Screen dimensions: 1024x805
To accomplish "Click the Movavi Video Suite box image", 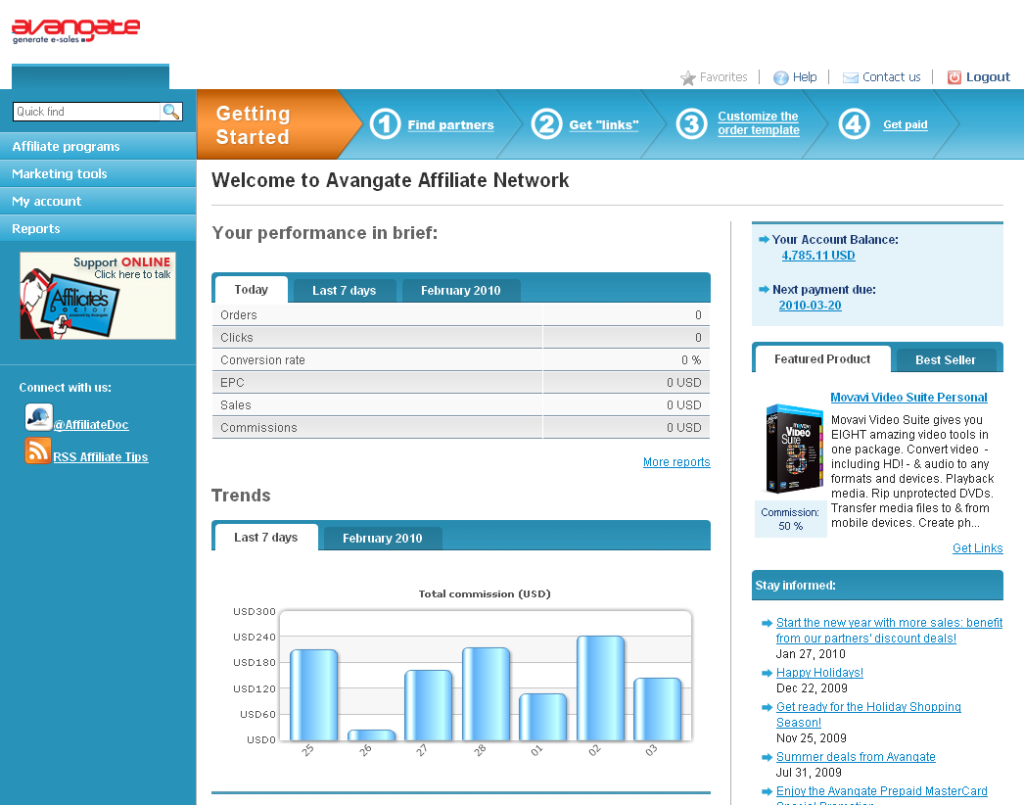I will click(794, 449).
